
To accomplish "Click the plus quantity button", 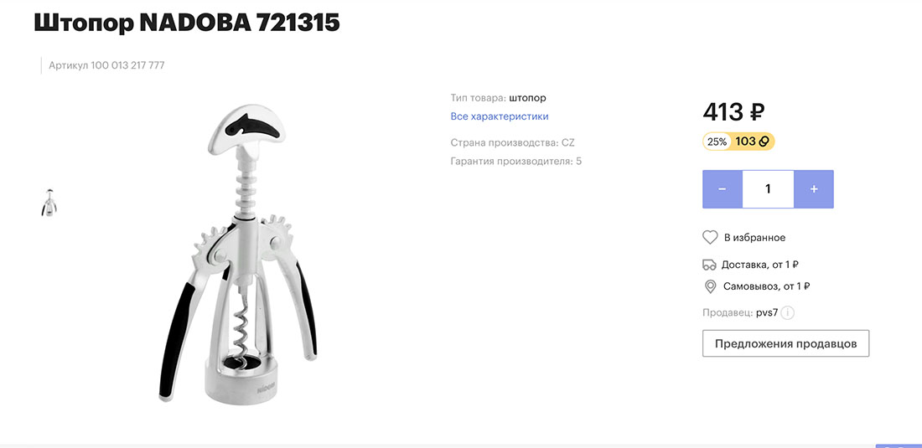I will click(x=814, y=189).
